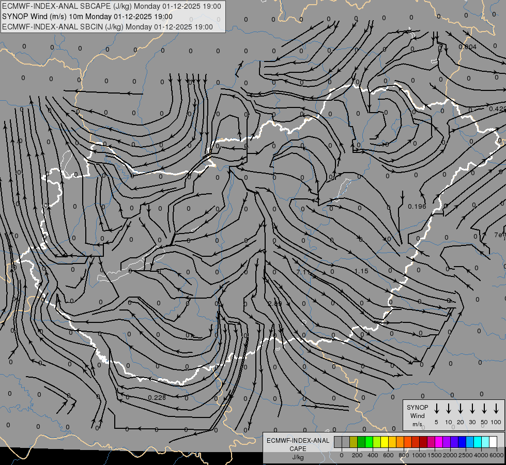Pick the amber CAPE legend swatch
The width and height of the screenshot is (506, 465).
392,442
